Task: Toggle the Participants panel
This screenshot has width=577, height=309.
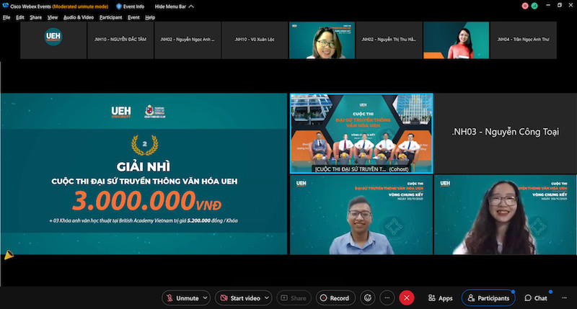Action: [489, 297]
